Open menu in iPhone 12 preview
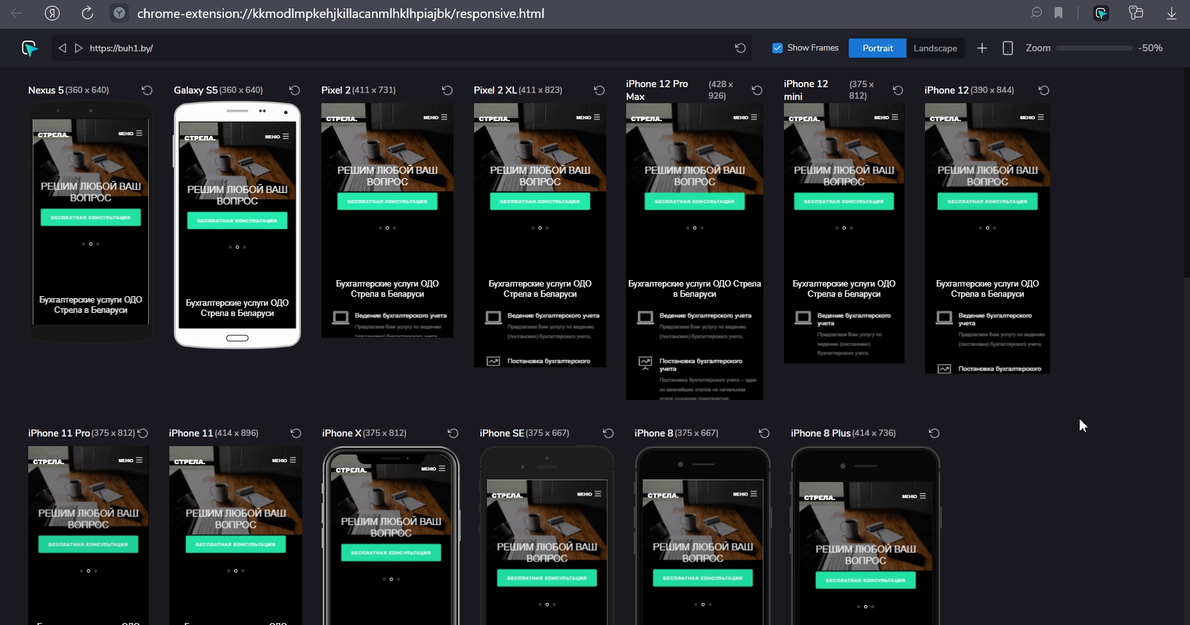 [1032, 117]
